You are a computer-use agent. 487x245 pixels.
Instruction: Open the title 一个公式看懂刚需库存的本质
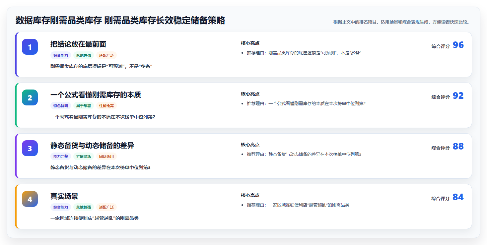(x=96, y=95)
